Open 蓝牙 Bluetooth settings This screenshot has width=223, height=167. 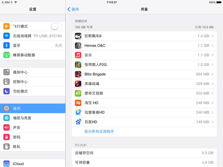33,45
